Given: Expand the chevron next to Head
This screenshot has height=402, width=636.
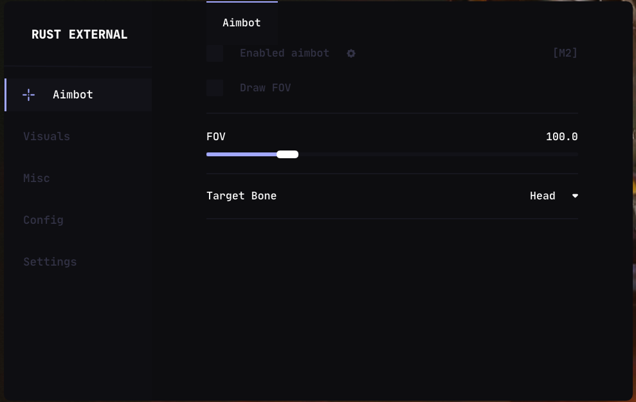Looking at the screenshot, I should (x=574, y=196).
